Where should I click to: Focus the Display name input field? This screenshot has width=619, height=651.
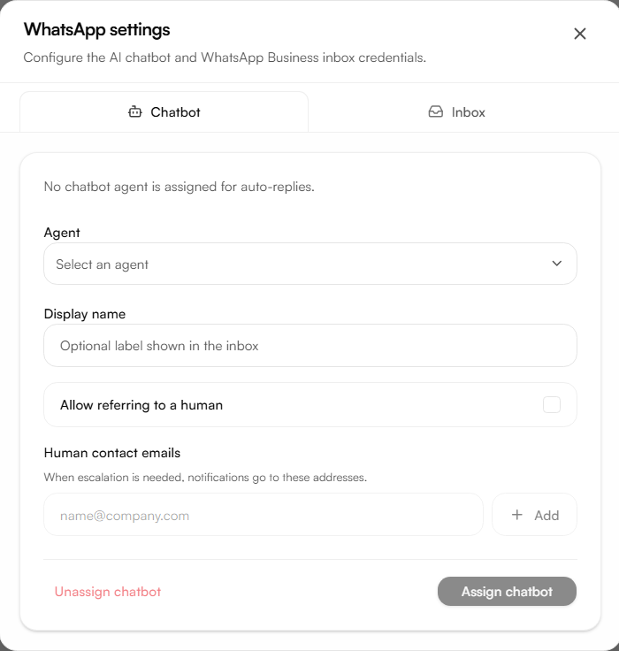point(310,346)
